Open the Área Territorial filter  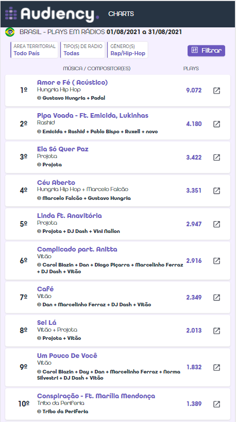(x=34, y=50)
